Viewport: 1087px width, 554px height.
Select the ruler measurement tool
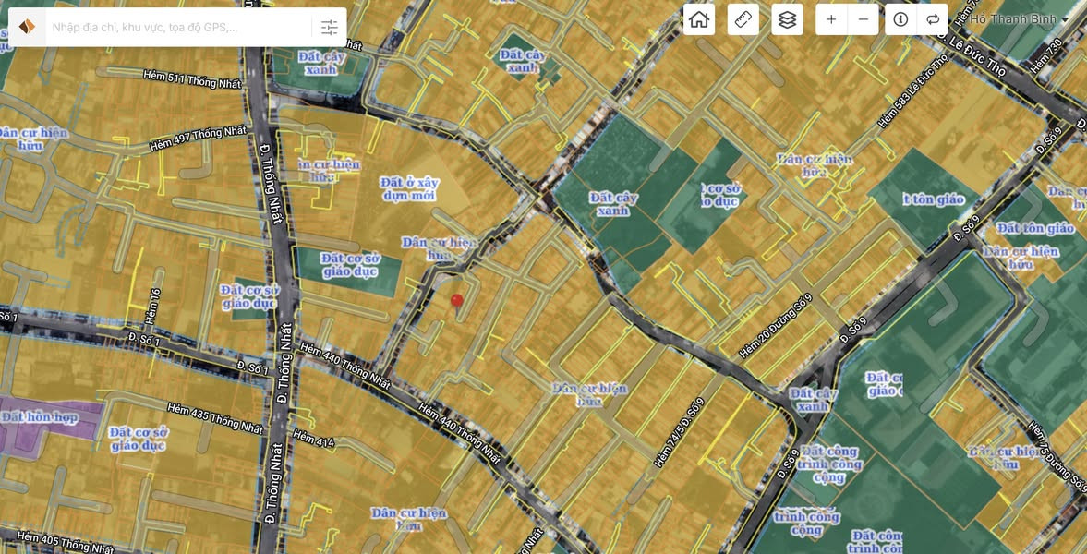pos(743,19)
